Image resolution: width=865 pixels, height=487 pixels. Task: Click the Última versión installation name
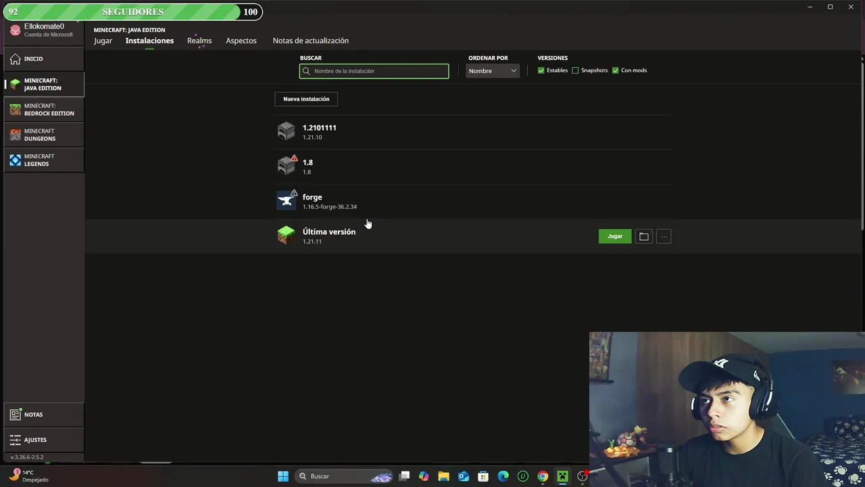click(x=329, y=232)
